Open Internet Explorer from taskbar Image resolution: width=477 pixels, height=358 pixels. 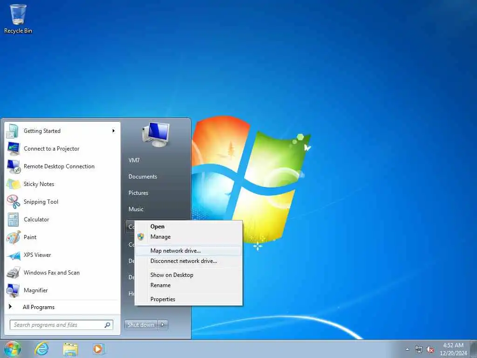tap(41, 349)
